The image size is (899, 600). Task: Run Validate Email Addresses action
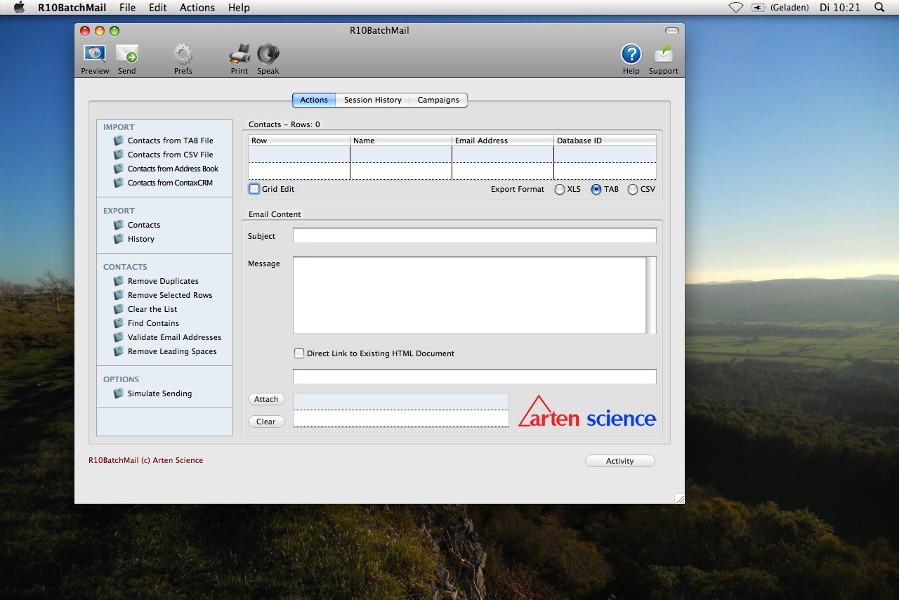[174, 337]
